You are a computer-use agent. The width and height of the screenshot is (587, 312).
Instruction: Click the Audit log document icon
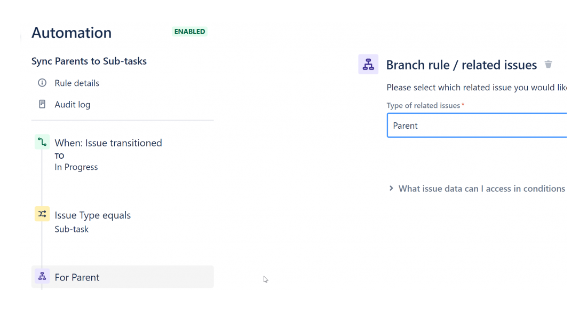pyautogui.click(x=42, y=104)
